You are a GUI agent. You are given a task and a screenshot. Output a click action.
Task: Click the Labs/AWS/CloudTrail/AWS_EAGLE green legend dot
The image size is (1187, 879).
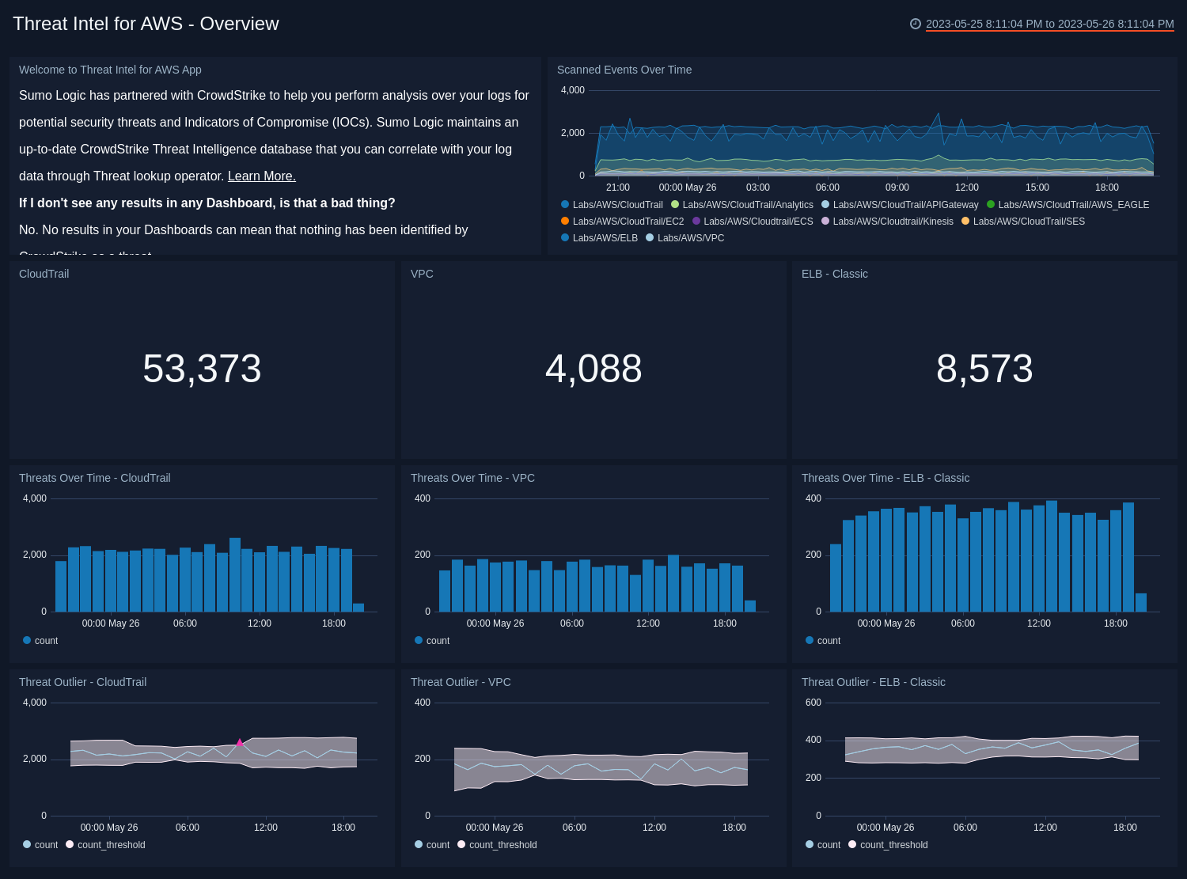[x=989, y=204]
